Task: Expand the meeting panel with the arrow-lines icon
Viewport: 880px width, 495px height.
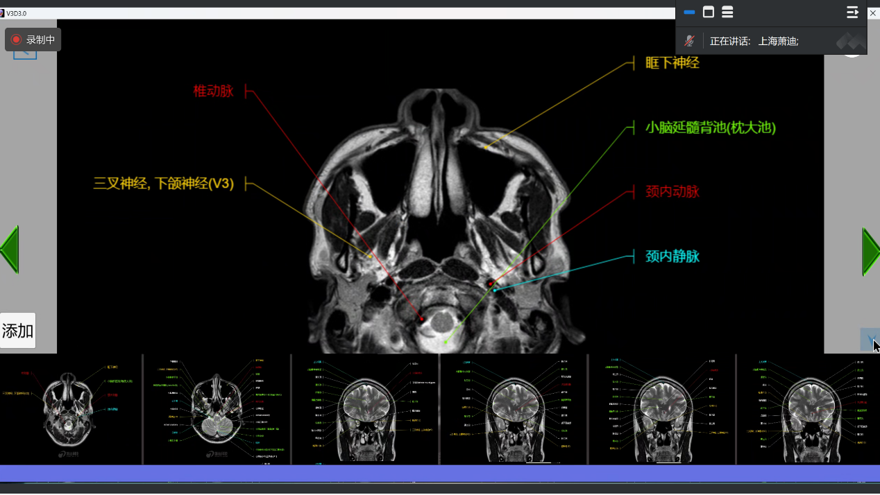Action: 852,12
